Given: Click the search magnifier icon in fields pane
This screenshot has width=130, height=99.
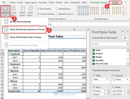Looking at the screenshot, I should coord(128,44).
